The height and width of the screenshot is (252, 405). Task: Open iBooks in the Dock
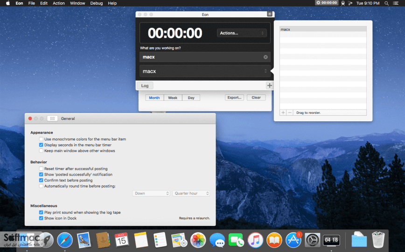click(274, 240)
